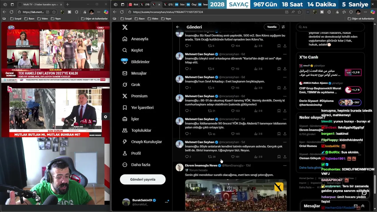Close the active X browser tab
Viewport: 377px width, 212px height.
pos(159,4)
